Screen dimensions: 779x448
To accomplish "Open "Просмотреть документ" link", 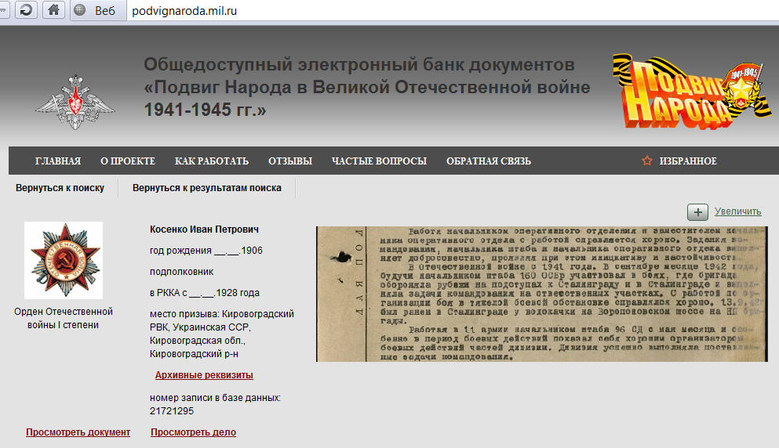I will (78, 432).
